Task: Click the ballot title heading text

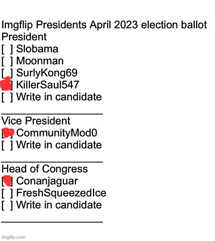Action: [104, 25]
